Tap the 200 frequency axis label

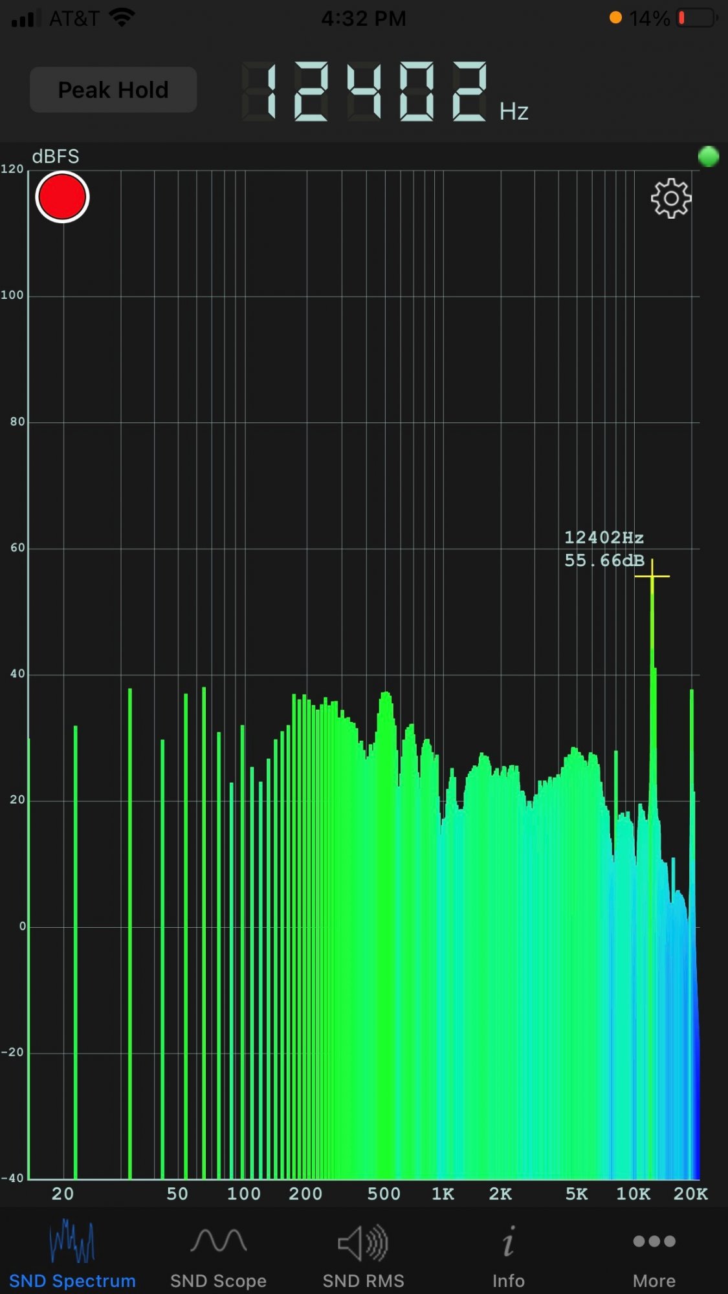305,1194
